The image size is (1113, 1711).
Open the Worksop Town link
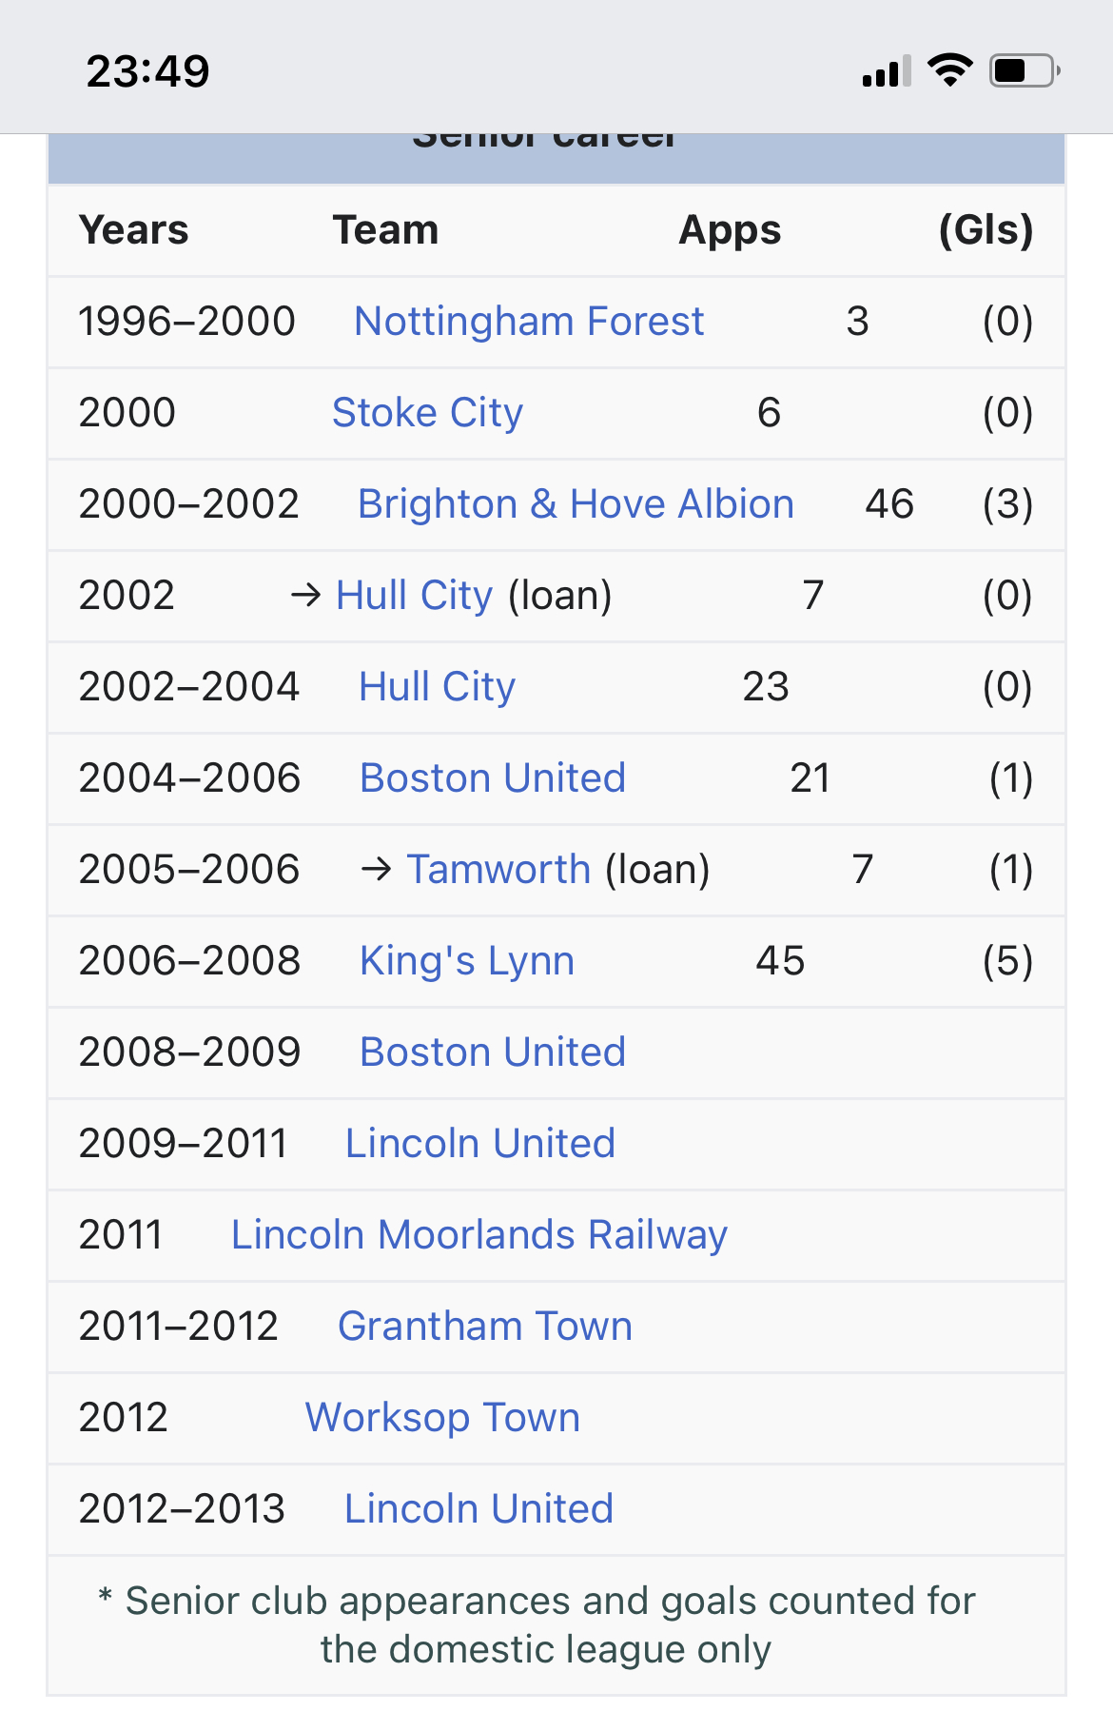click(x=442, y=1418)
